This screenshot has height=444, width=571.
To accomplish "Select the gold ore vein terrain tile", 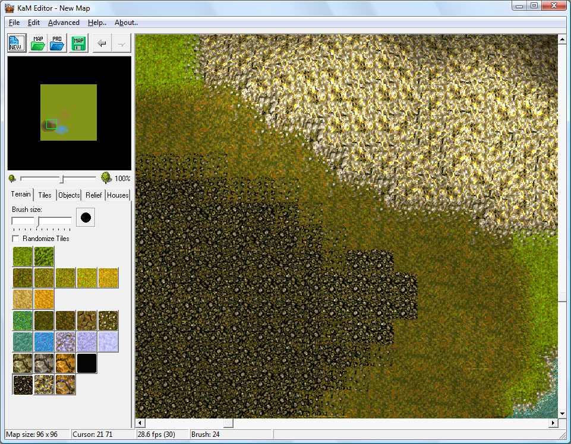I will (x=44, y=385).
